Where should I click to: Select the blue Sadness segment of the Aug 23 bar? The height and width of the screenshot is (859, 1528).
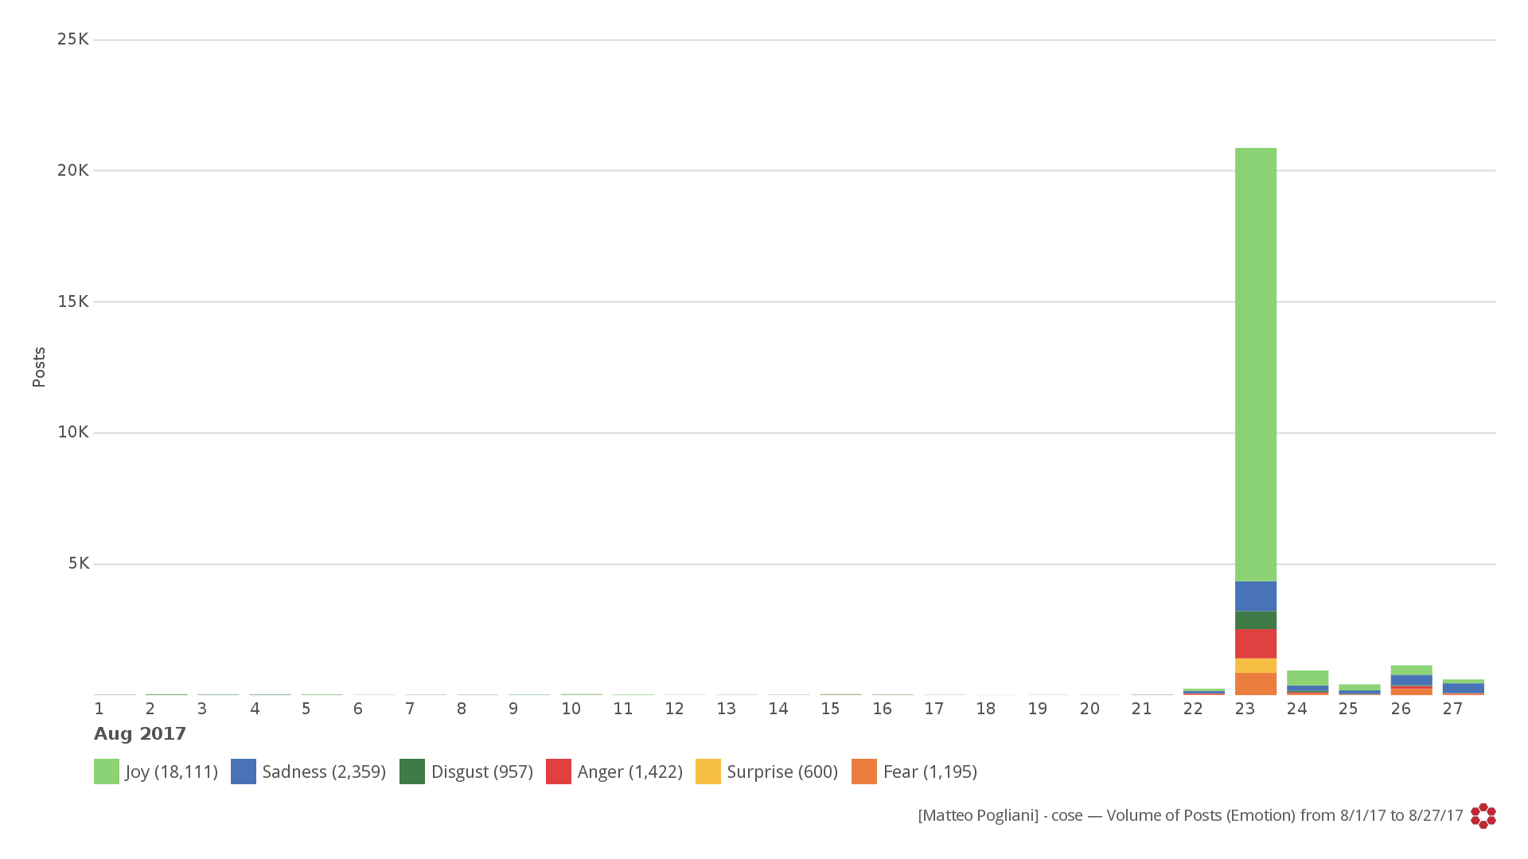coord(1255,596)
